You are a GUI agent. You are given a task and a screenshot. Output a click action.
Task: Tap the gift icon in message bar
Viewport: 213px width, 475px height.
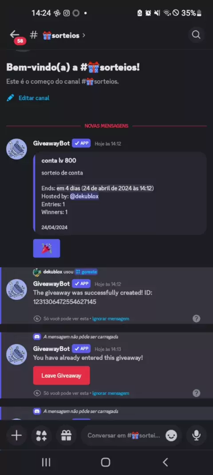click(66, 436)
